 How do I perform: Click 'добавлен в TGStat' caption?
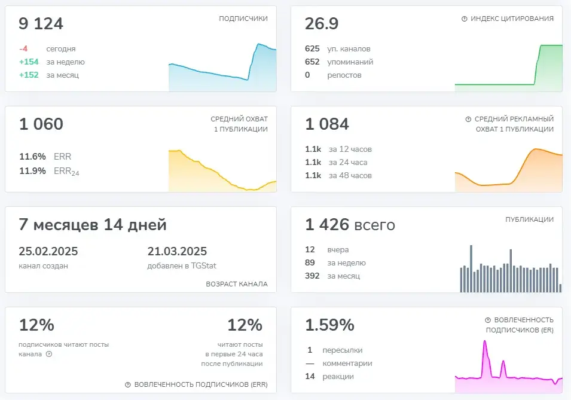(182, 266)
